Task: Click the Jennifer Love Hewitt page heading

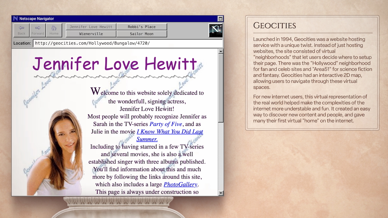Action: coord(115,64)
